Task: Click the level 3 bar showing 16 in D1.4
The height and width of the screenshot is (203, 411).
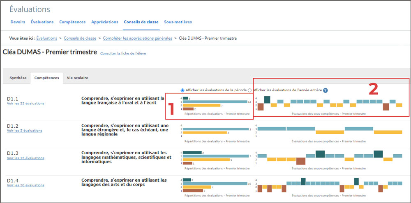Action: tap(215, 183)
